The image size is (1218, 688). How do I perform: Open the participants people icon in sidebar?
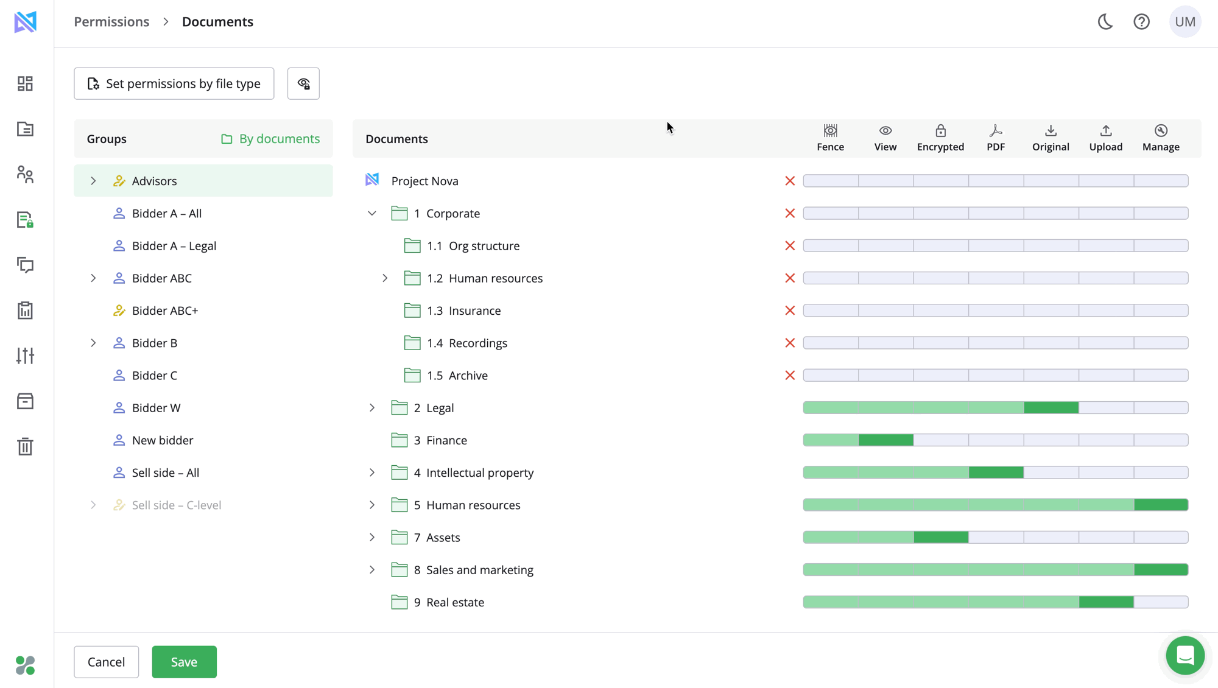tap(25, 175)
